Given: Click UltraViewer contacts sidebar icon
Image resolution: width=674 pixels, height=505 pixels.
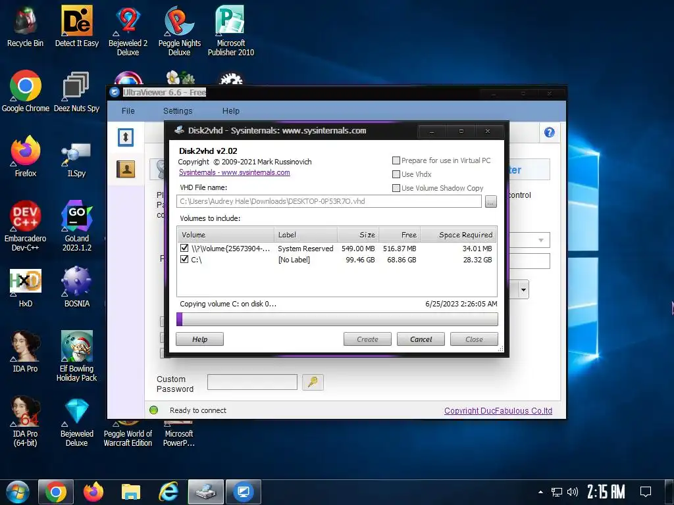Looking at the screenshot, I should (x=126, y=169).
